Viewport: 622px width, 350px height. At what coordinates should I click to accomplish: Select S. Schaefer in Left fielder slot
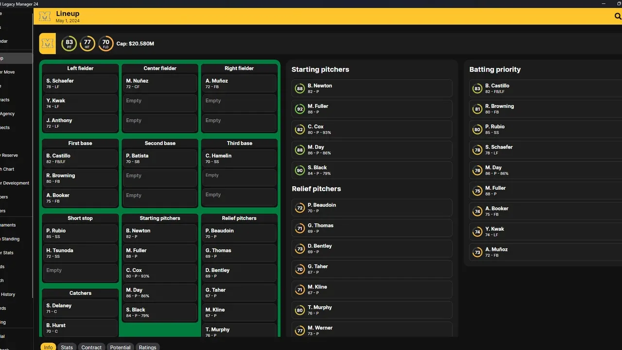click(80, 84)
